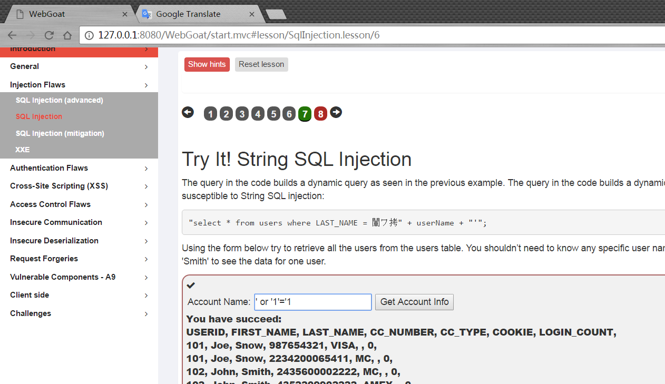Click the site info icon in address bar
Viewport: 665px width, 384px height.
(89, 35)
